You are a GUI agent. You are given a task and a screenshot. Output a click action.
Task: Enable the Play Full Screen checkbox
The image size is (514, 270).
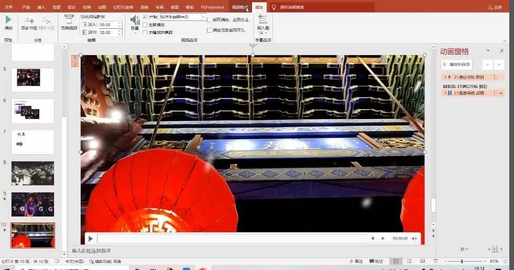click(145, 25)
